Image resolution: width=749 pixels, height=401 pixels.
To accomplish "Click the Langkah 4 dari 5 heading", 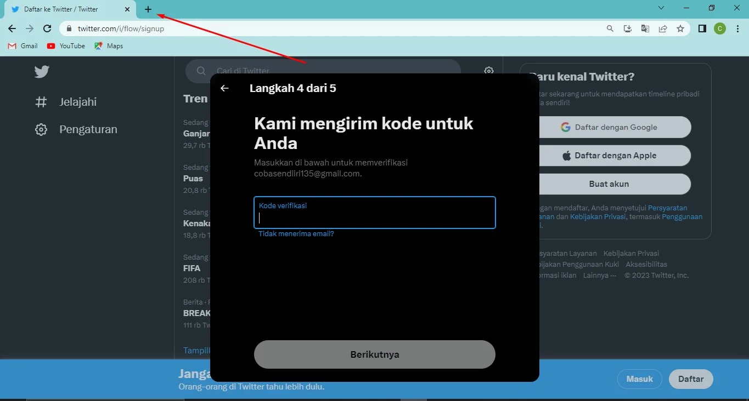I will [x=292, y=88].
